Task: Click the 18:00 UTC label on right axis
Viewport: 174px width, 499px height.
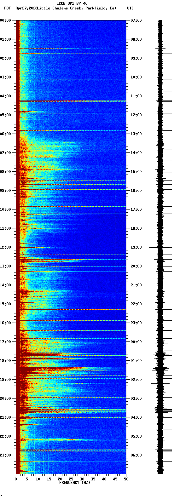Action: click(x=136, y=228)
